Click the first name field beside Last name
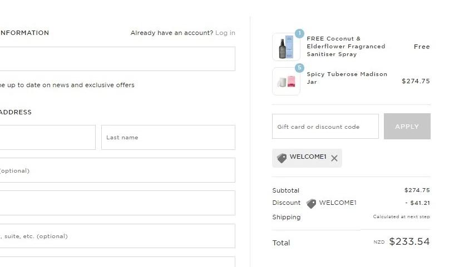 point(47,137)
